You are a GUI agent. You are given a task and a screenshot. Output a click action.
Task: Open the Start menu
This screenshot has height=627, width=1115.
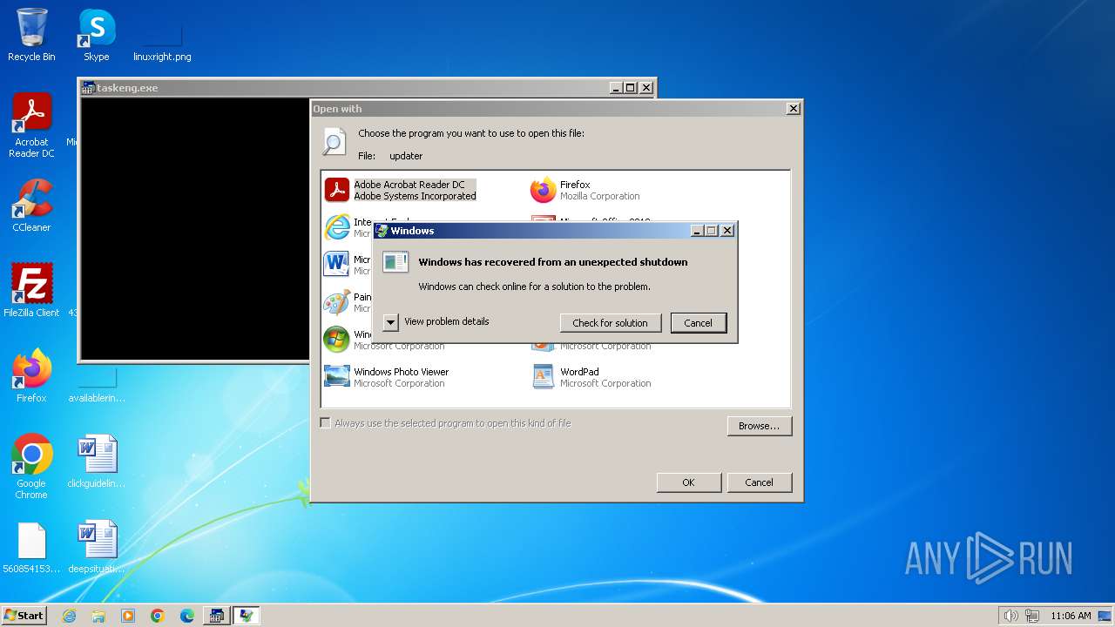pos(24,616)
